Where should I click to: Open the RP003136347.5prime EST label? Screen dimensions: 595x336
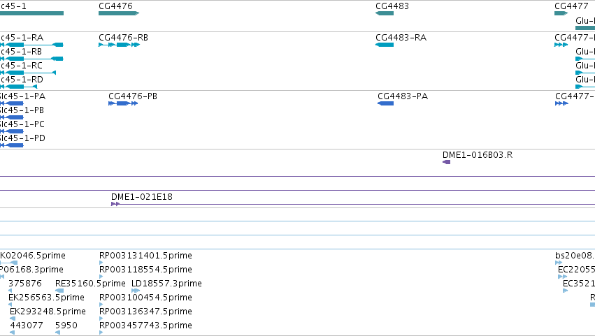tap(145, 312)
